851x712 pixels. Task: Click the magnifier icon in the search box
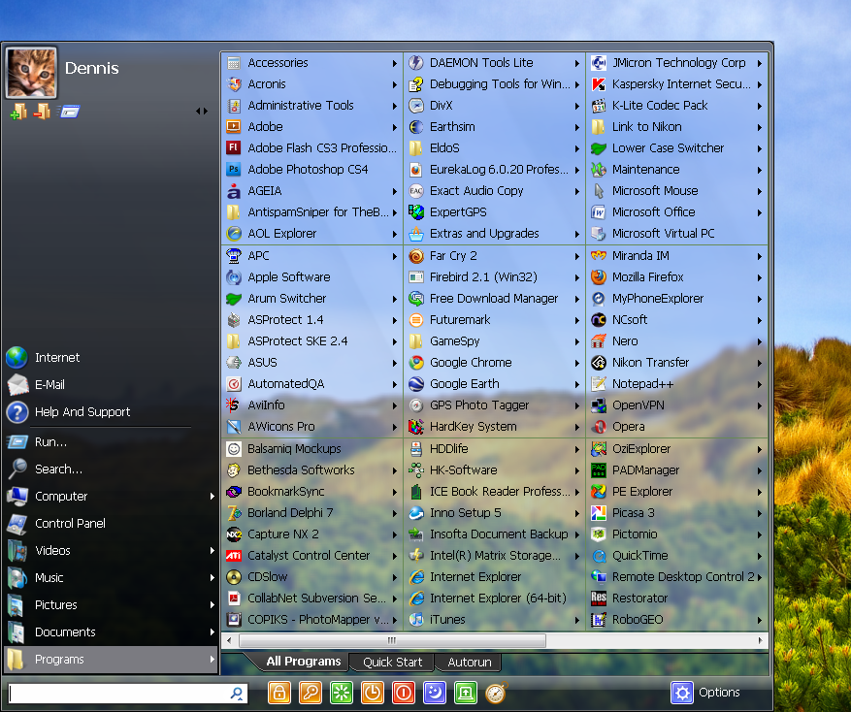click(x=235, y=694)
